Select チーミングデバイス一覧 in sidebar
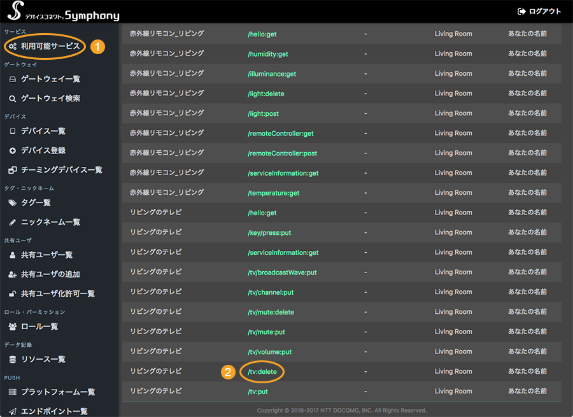The width and height of the screenshot is (573, 417). pyautogui.click(x=62, y=170)
